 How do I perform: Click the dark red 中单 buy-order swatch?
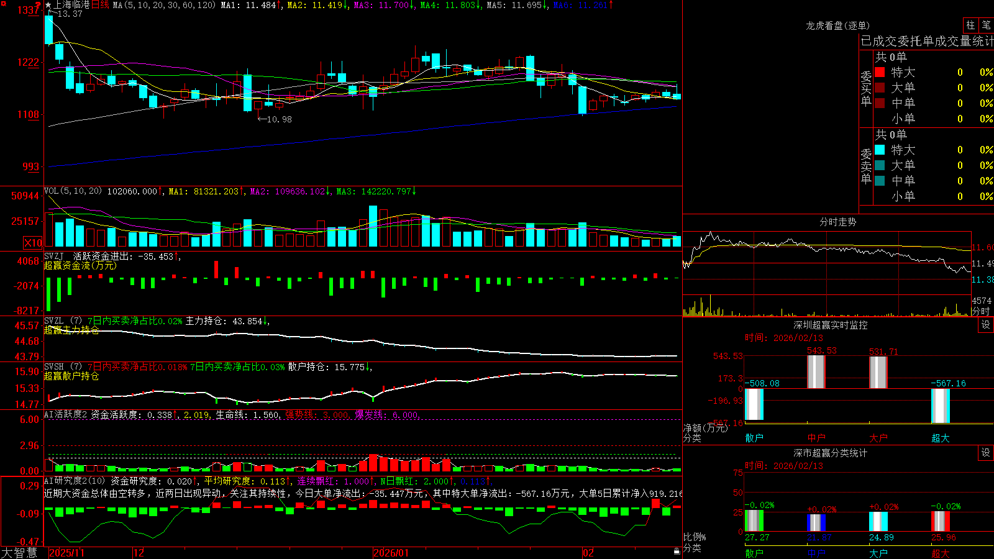click(880, 103)
